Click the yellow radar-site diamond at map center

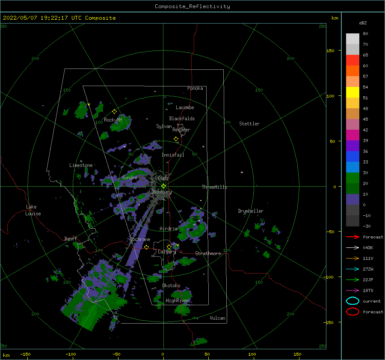pyautogui.click(x=163, y=186)
